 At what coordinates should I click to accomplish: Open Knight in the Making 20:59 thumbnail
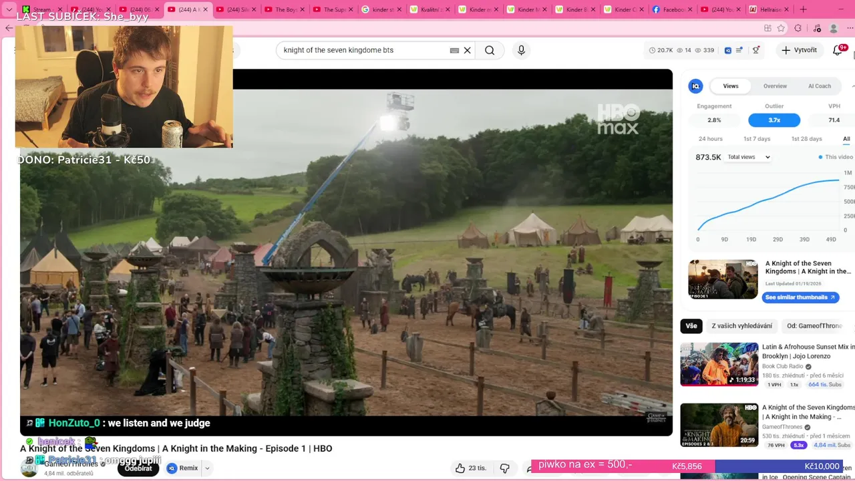[x=719, y=425]
